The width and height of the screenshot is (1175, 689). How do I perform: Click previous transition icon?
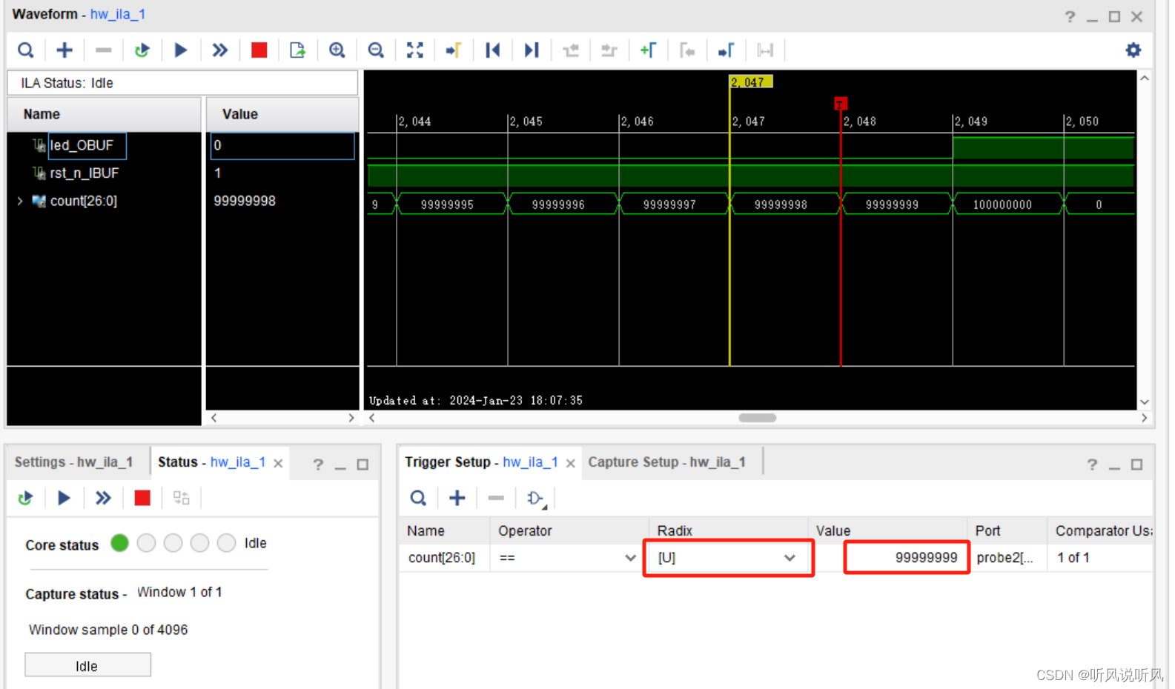570,50
